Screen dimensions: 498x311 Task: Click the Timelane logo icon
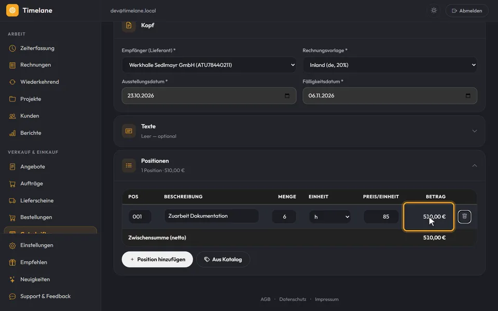(12, 10)
